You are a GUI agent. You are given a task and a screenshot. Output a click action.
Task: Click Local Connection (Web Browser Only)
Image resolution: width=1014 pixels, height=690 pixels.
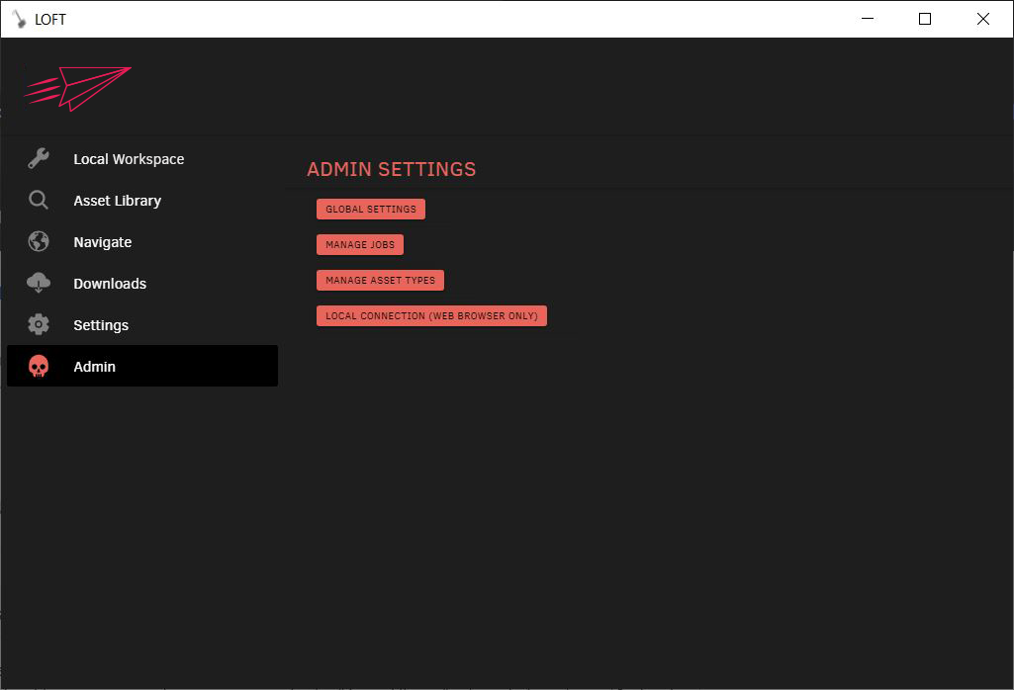(431, 315)
